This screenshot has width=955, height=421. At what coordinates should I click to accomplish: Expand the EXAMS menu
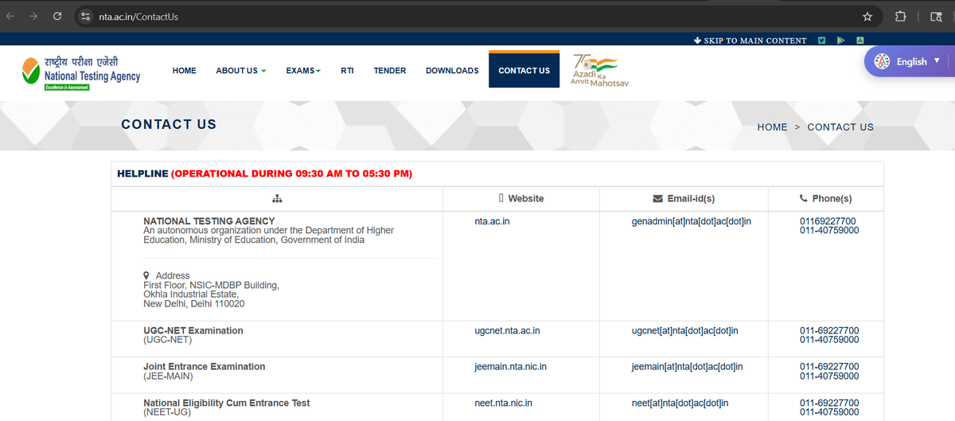(303, 71)
